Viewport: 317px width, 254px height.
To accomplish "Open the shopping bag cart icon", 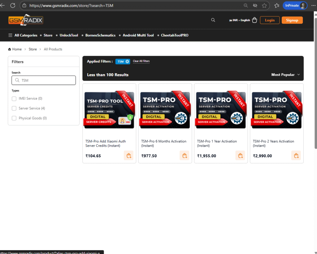I will 254,20.
